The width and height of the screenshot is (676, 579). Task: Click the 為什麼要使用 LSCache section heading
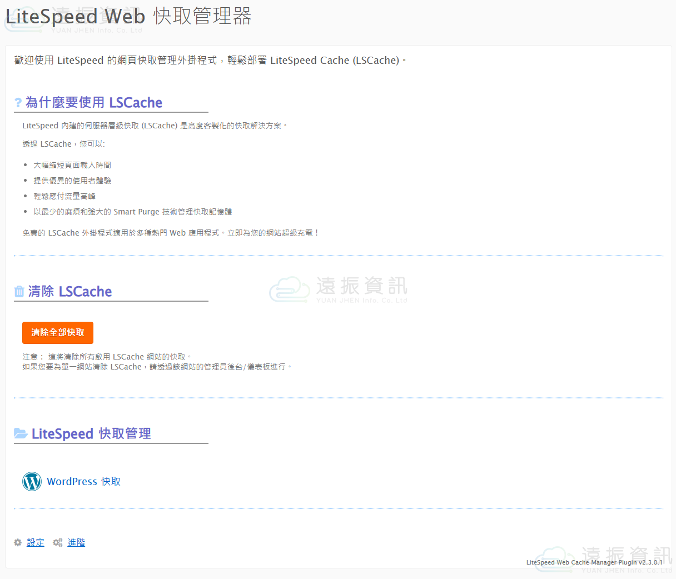(94, 103)
